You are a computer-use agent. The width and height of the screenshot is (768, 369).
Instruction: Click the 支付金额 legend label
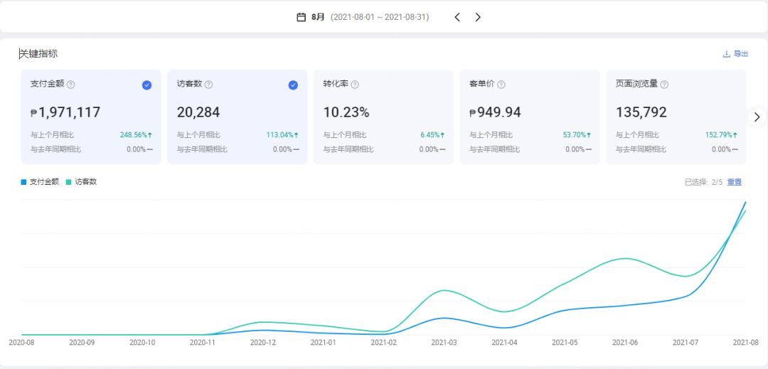coord(44,181)
